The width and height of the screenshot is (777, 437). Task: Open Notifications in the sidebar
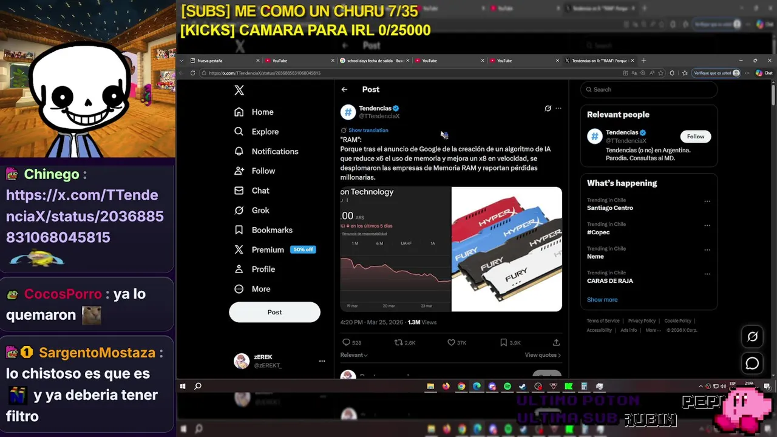pyautogui.click(x=266, y=151)
